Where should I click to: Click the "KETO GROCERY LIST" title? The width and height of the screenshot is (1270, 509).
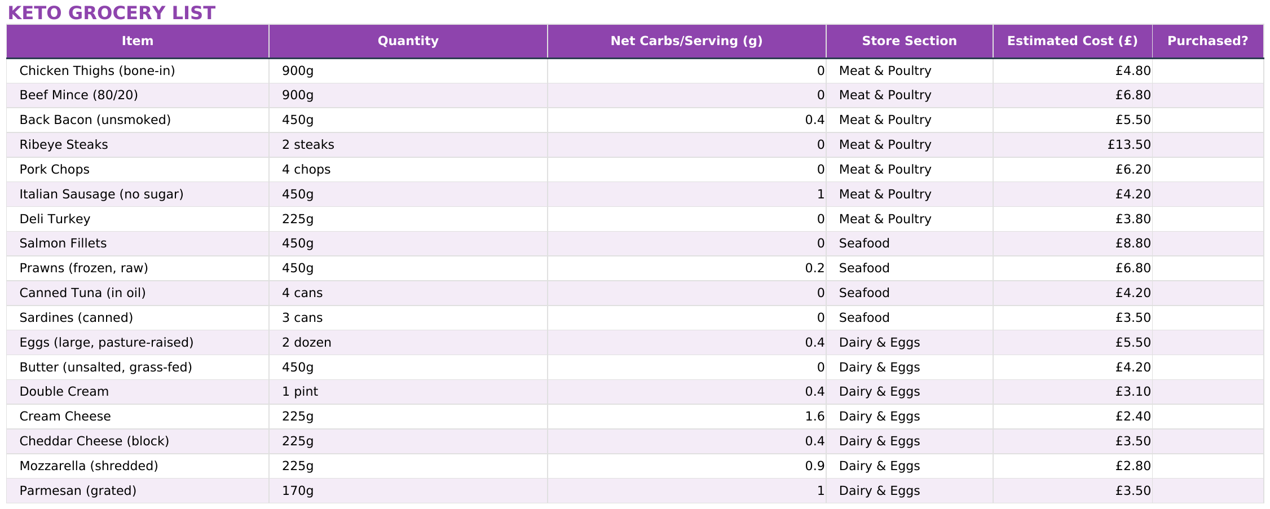[x=111, y=13]
